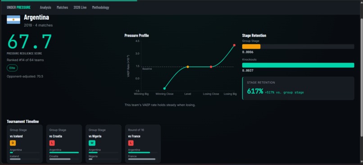Screen dimensions: 363x165
Task: Click the Baseline chart label
Action: click(147, 69)
